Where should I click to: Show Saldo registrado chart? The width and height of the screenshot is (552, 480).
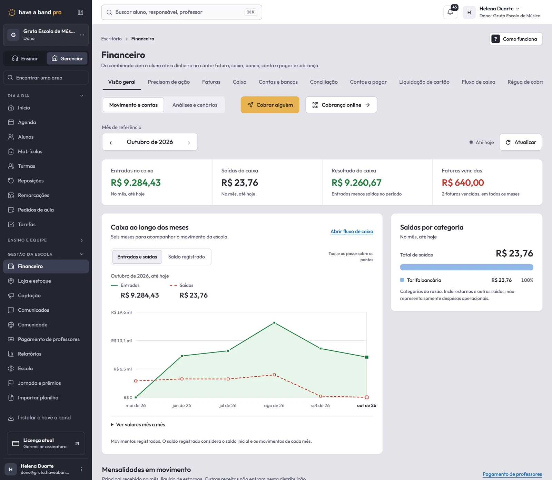point(186,257)
